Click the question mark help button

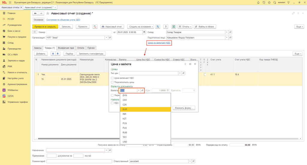(x=165, y=27)
